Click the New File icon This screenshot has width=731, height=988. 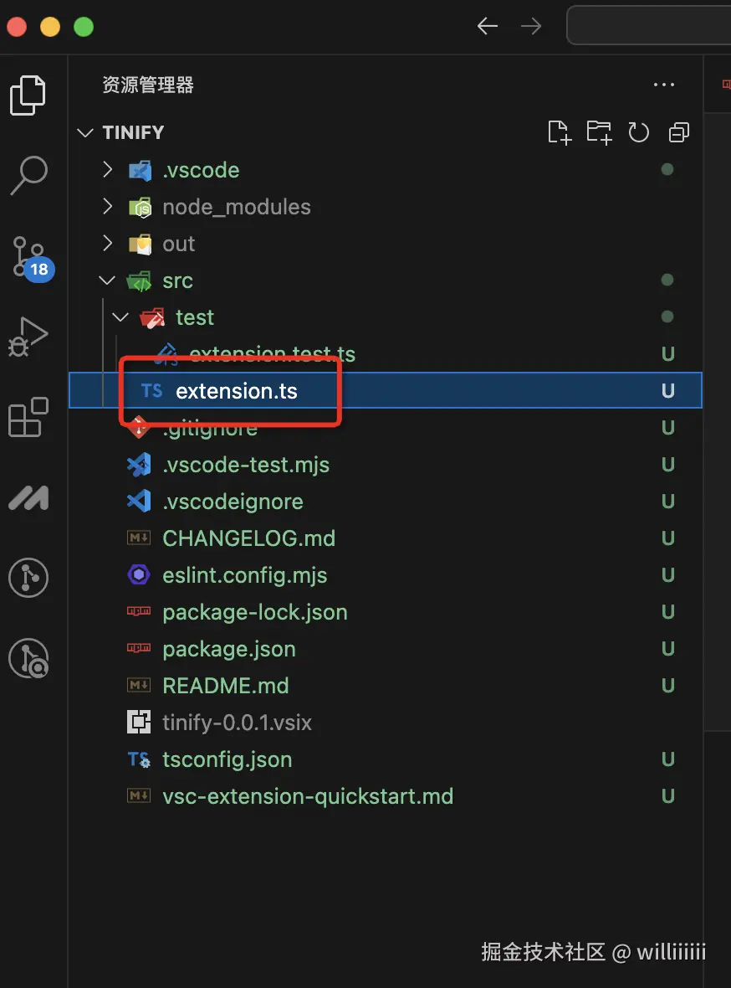[559, 132]
